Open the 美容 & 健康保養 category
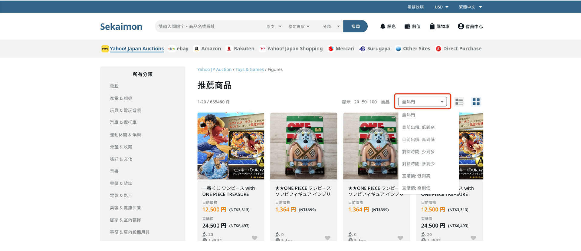This screenshot has width=581, height=251. [x=125, y=208]
